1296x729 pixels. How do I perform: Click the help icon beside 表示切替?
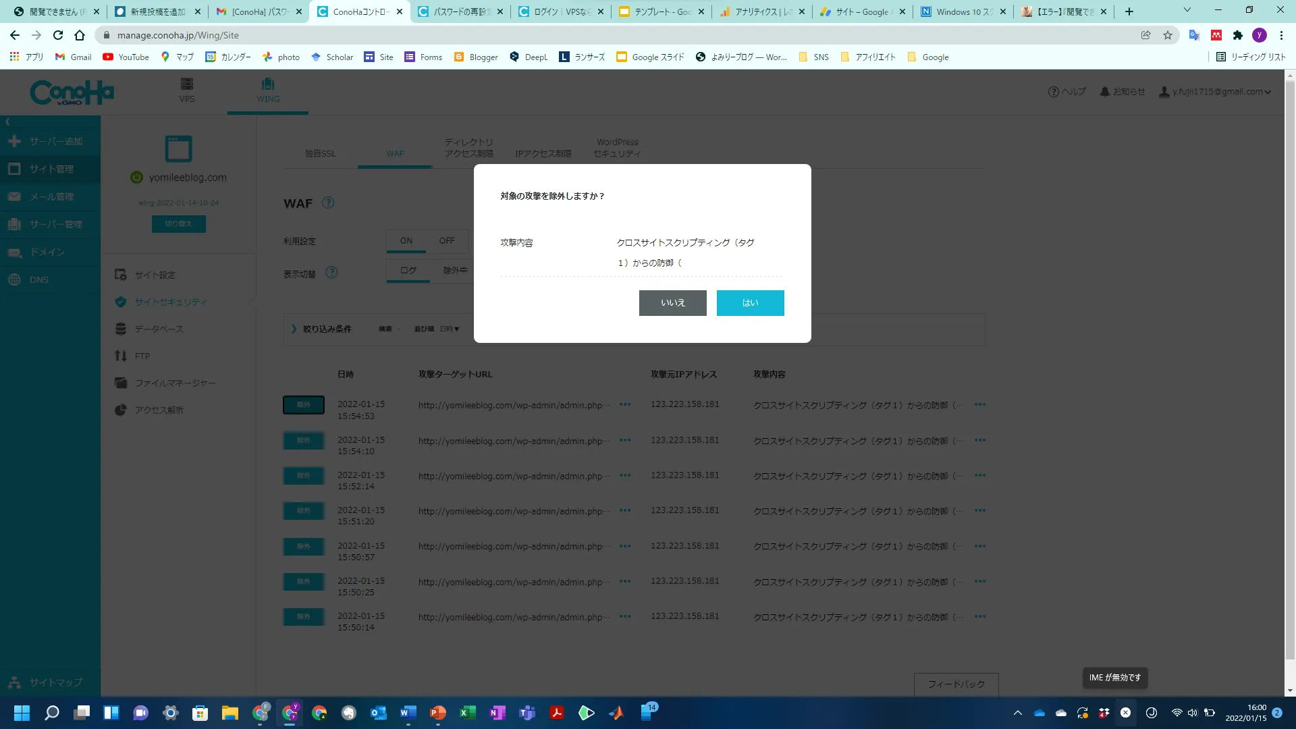[x=331, y=273]
